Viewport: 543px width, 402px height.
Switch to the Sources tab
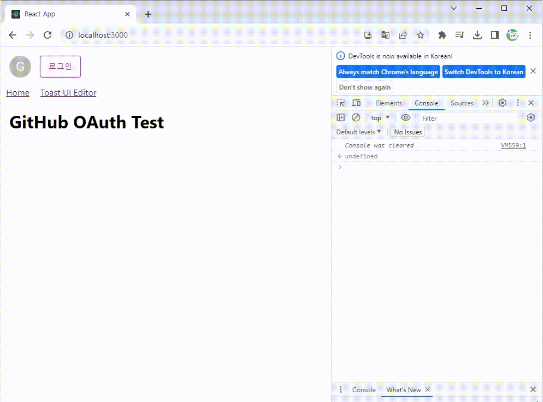click(x=462, y=103)
